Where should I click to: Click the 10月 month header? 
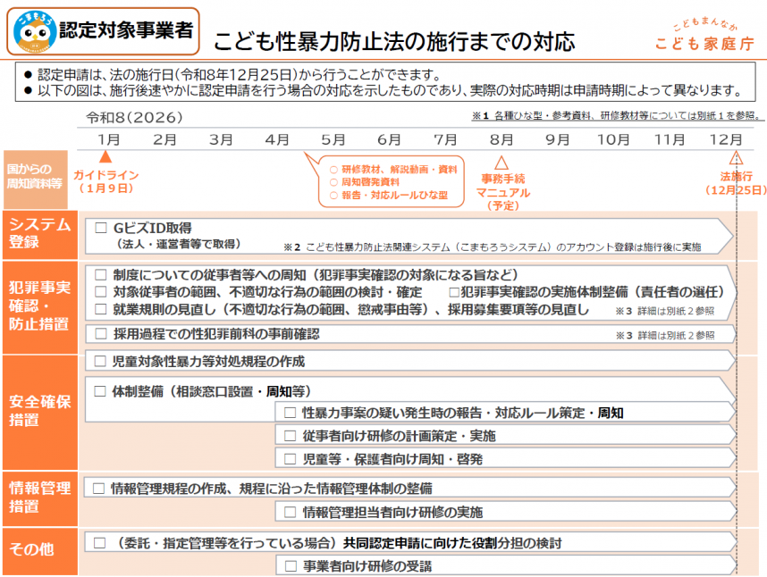pyautogui.click(x=613, y=139)
